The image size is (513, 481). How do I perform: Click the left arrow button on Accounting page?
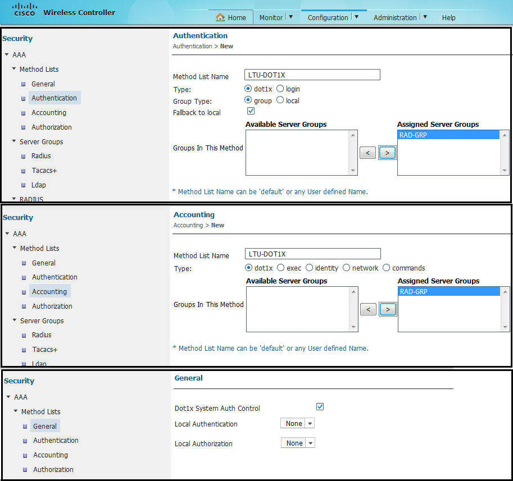click(x=368, y=309)
